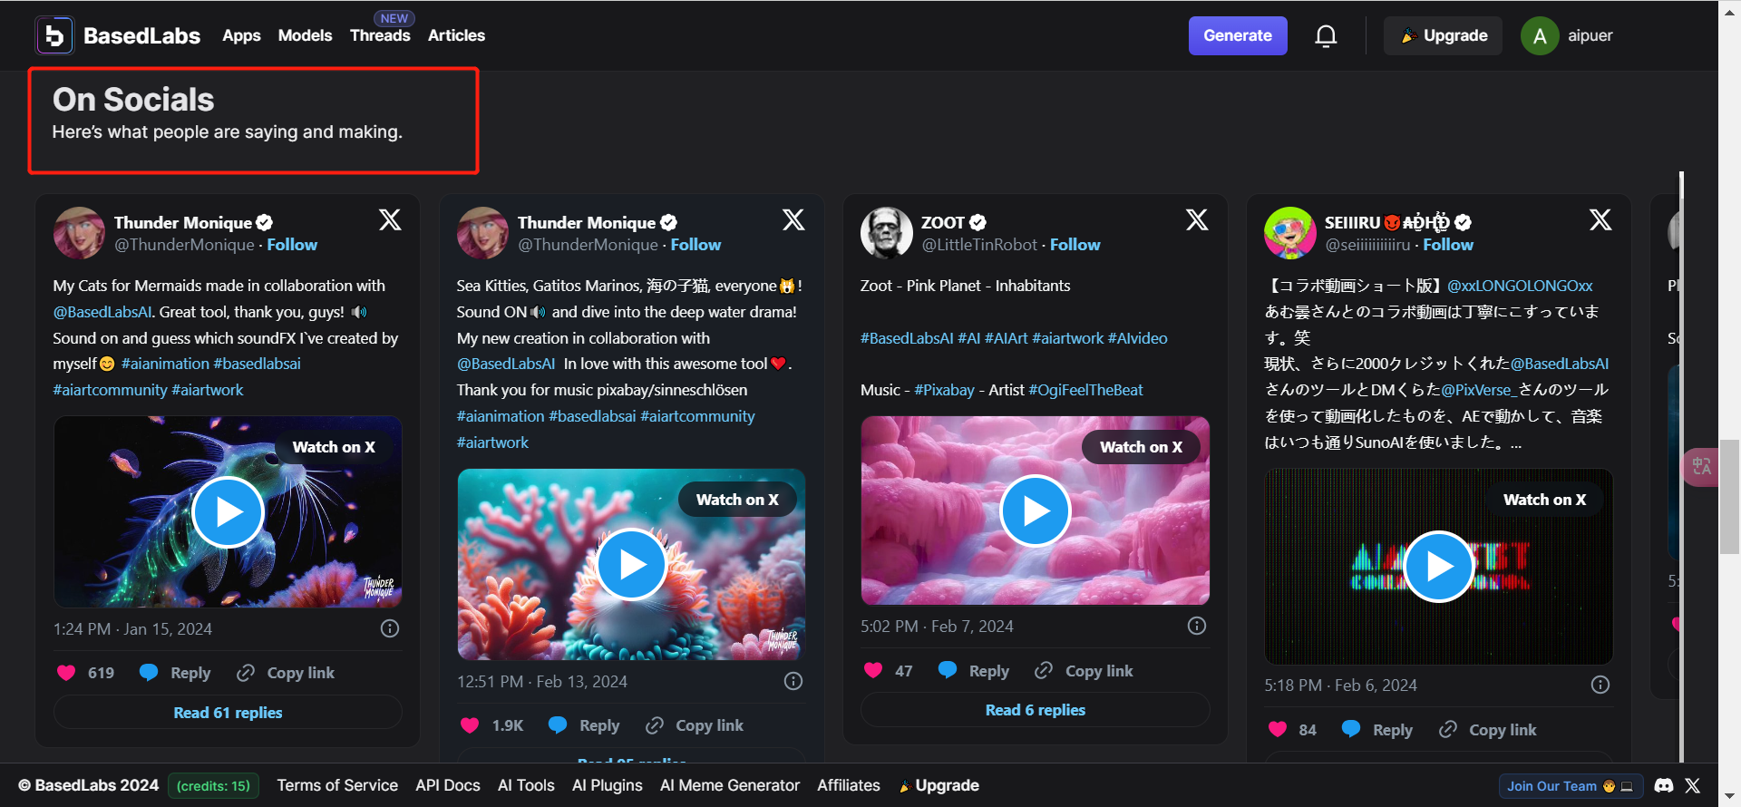Follow @ThunderMonique on Sea Kitties post
This screenshot has width=1741, height=807.
coord(695,245)
